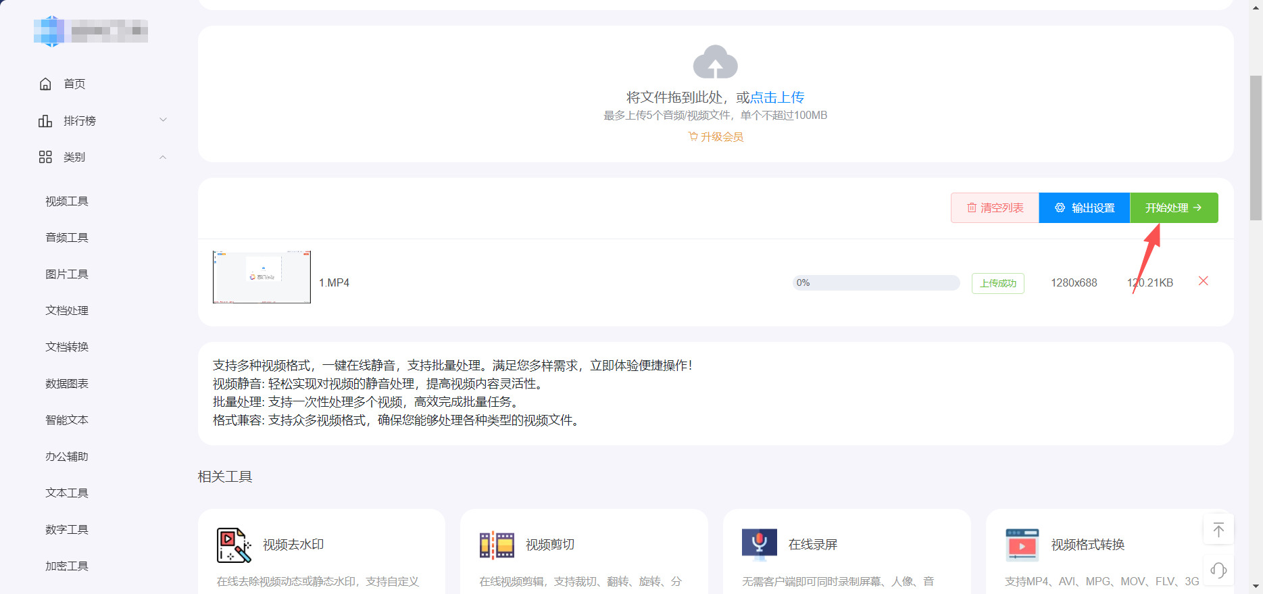Click the 视频格式转换 player icon

click(x=1022, y=545)
